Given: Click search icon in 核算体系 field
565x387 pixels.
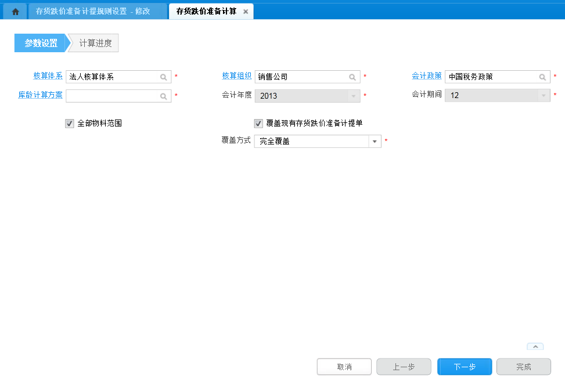Looking at the screenshot, I should [x=164, y=77].
